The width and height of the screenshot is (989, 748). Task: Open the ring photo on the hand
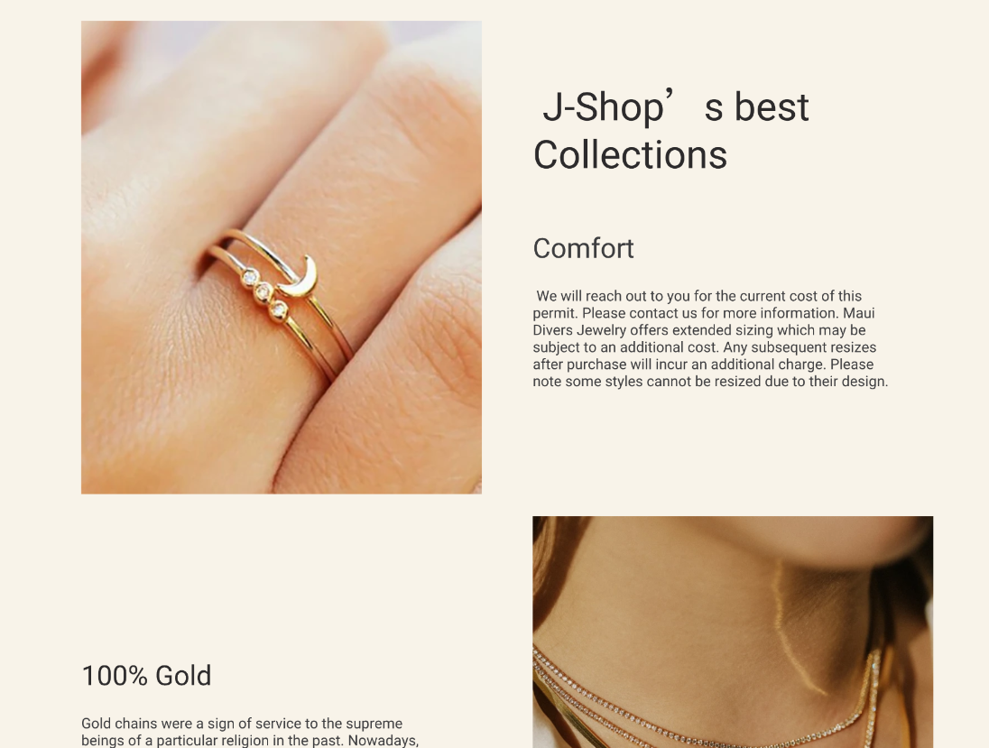click(282, 257)
